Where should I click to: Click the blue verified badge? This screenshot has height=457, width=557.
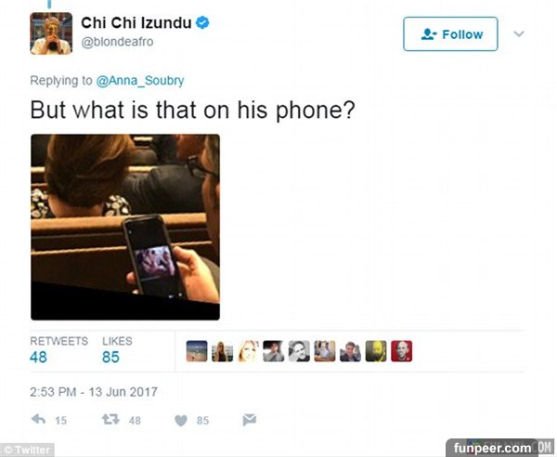[202, 22]
